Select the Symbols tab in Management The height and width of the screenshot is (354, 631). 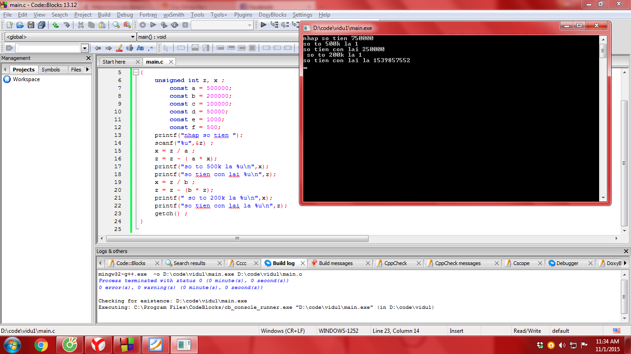coord(51,70)
